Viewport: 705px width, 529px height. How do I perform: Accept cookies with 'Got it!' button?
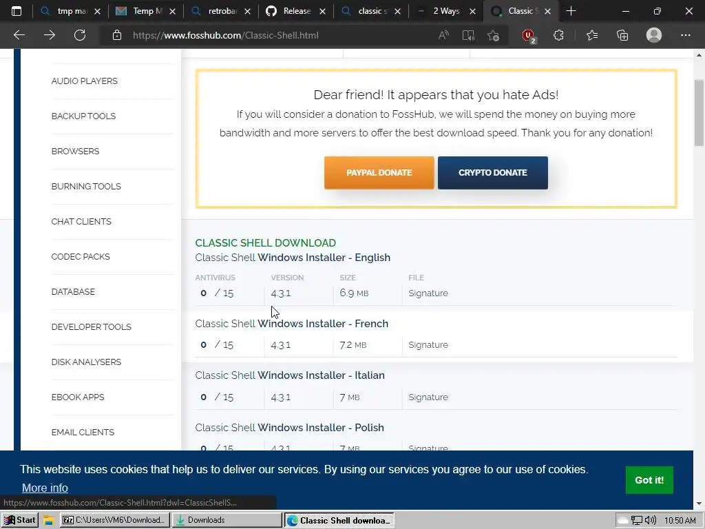pyautogui.click(x=649, y=480)
